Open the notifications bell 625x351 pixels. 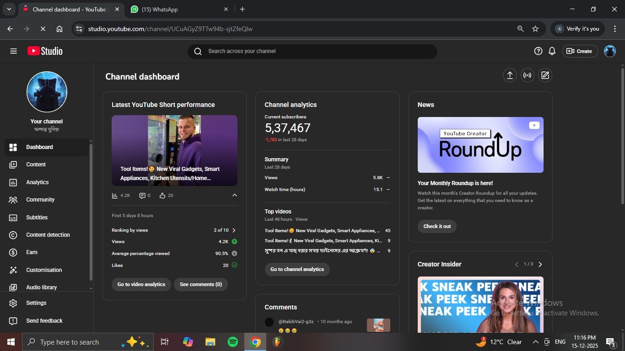click(552, 51)
